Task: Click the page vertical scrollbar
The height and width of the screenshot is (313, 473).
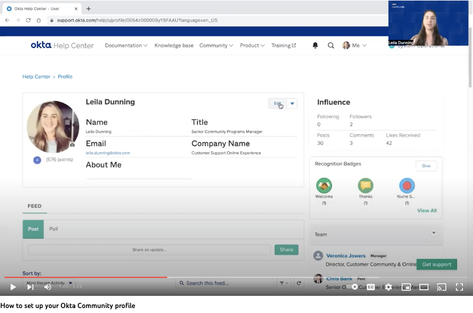Action: click(x=470, y=58)
